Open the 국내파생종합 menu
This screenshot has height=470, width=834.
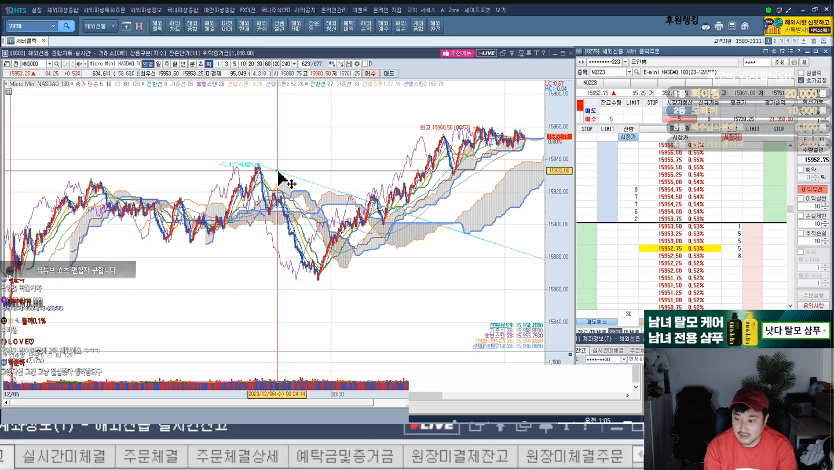[x=182, y=10]
